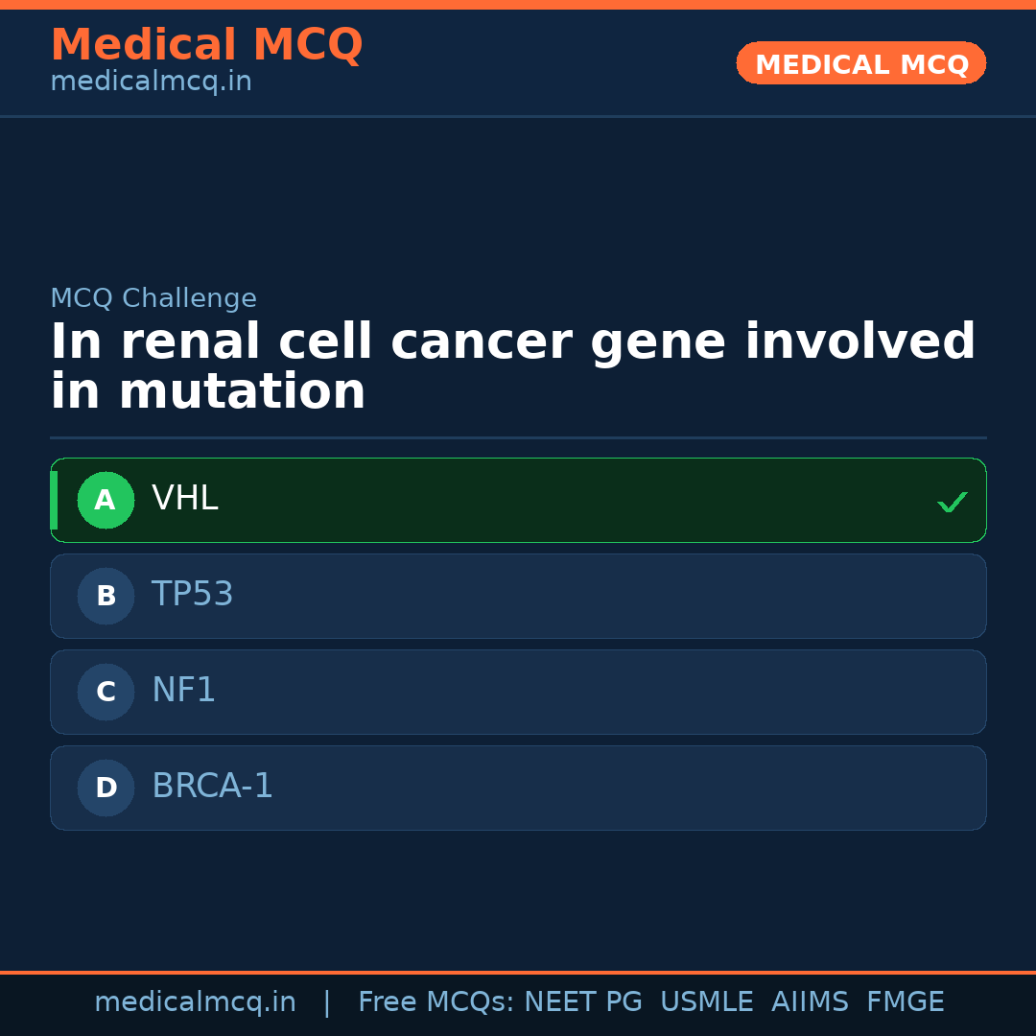Click FMGE in the footer

point(905,1002)
